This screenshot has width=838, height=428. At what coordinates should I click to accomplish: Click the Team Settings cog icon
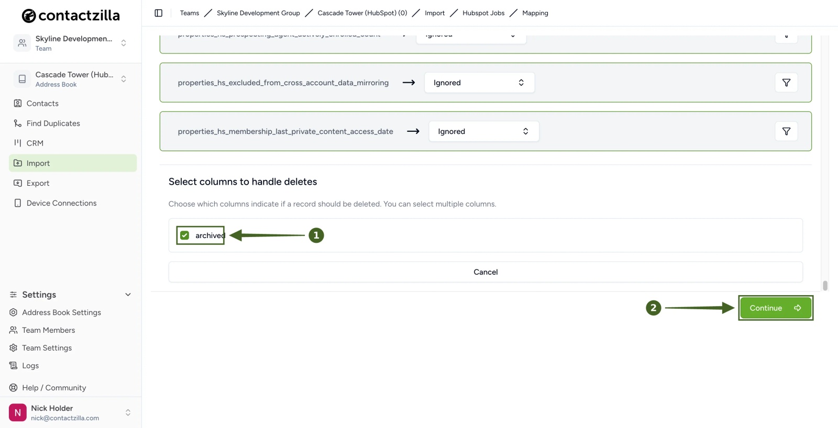(14, 348)
